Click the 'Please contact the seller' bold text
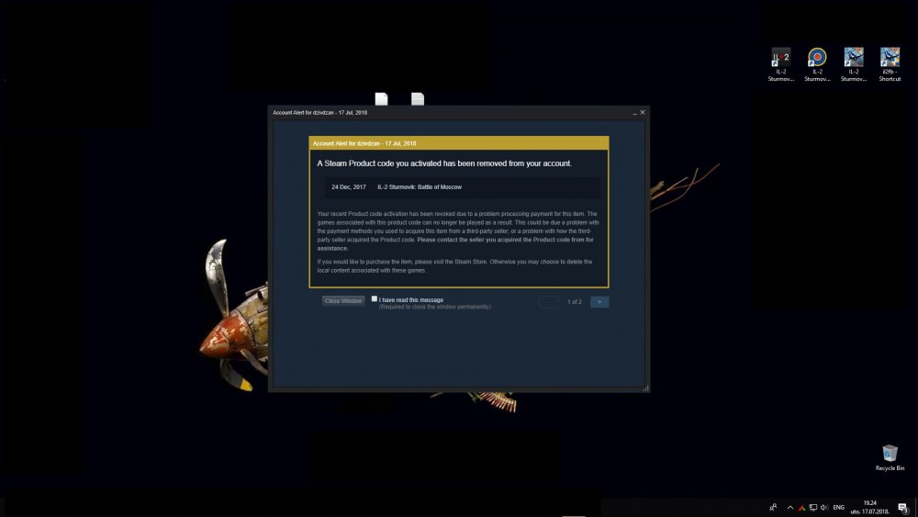 coord(455,244)
